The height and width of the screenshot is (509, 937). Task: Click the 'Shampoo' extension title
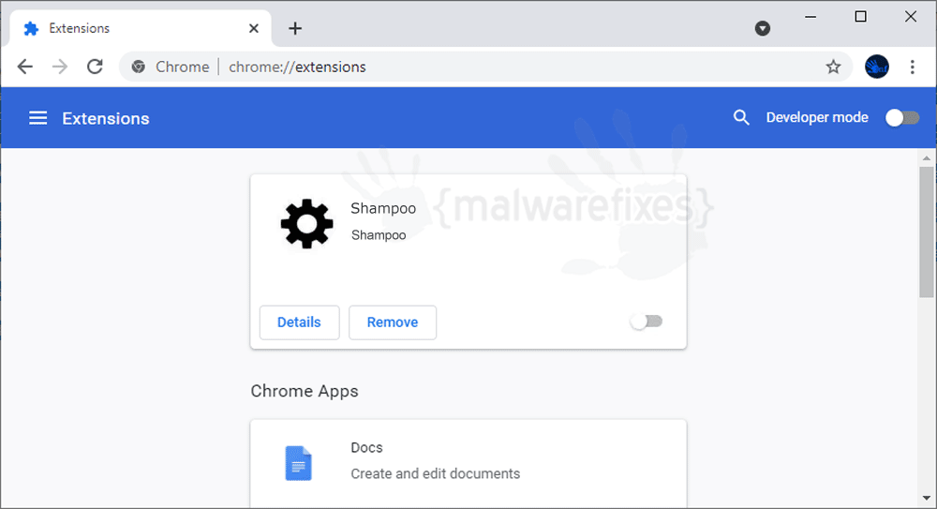383,208
